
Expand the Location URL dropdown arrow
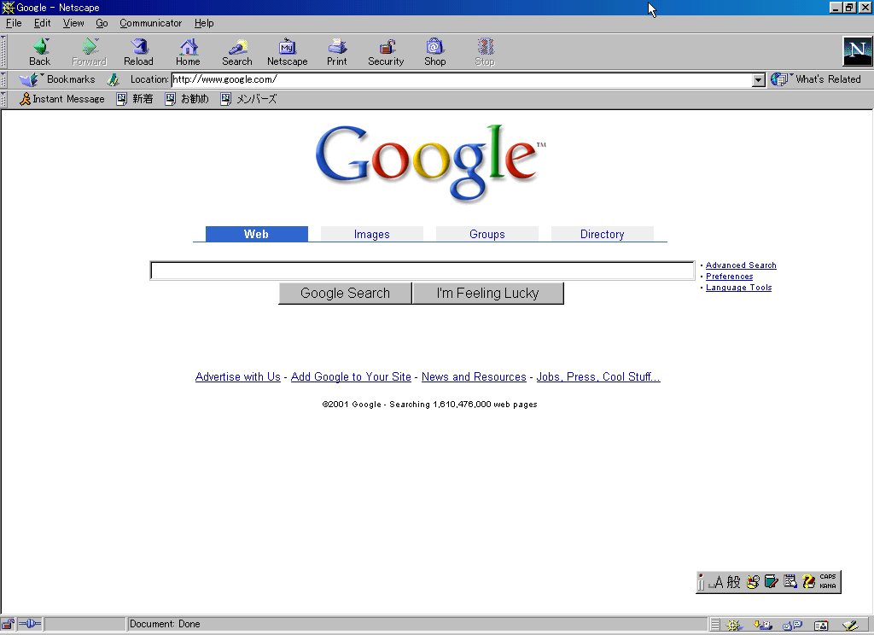click(x=758, y=80)
